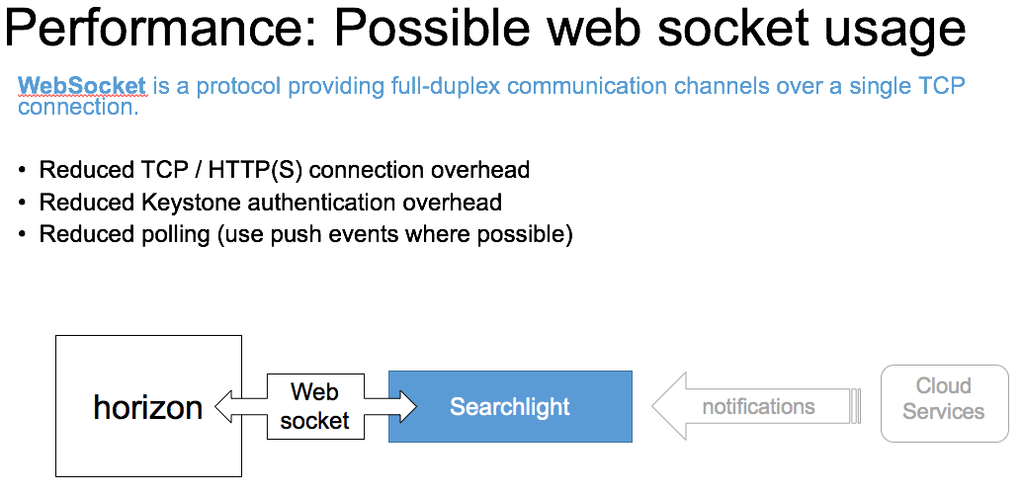Viewport: 1022px width, 497px height.
Task: Select the slide title 'Performance: Possible web socket usage'
Action: [x=484, y=30]
